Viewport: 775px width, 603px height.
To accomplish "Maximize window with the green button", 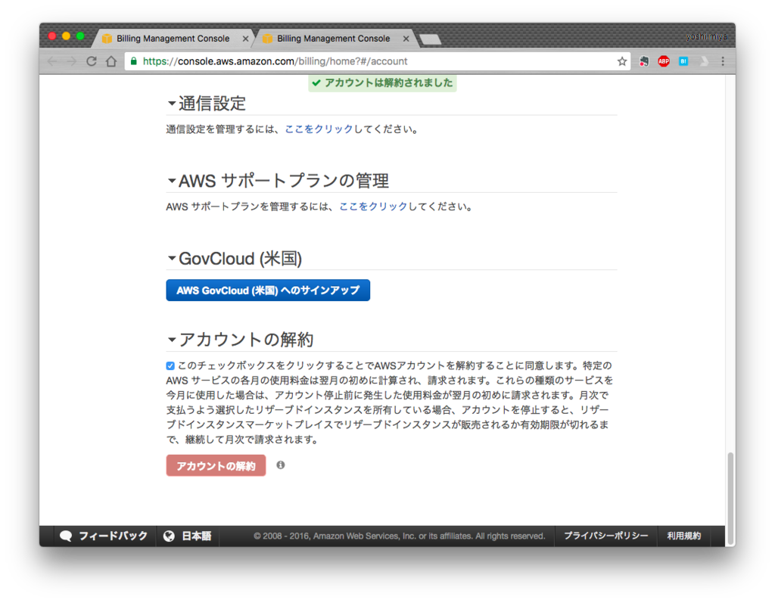I will [x=80, y=36].
